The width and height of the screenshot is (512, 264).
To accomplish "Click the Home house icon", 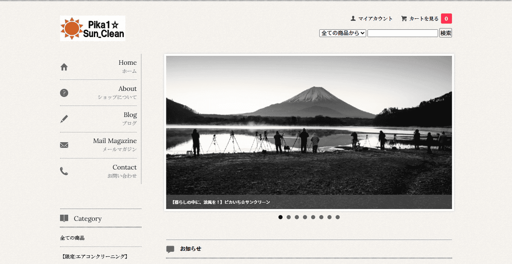I will click(64, 67).
